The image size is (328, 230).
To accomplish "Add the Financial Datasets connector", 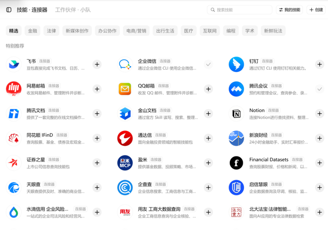I will click(x=320, y=163).
